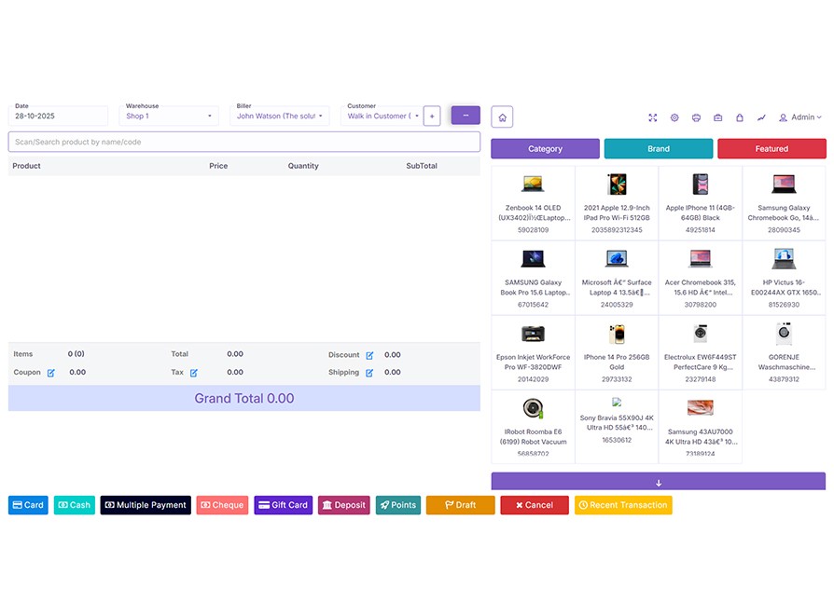Click the Shipping edit icon
834x616 pixels.
(369, 373)
